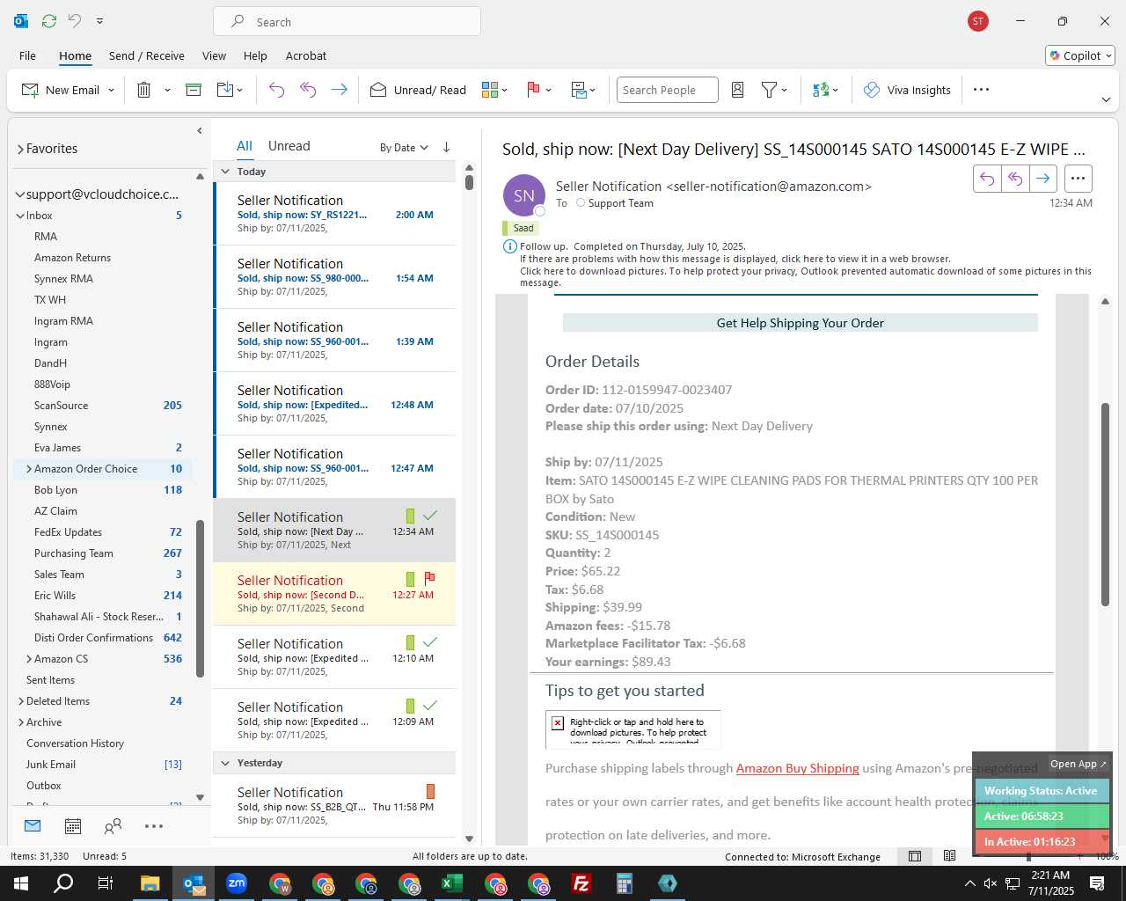Delete the selected message with the trash icon

pyautogui.click(x=144, y=90)
